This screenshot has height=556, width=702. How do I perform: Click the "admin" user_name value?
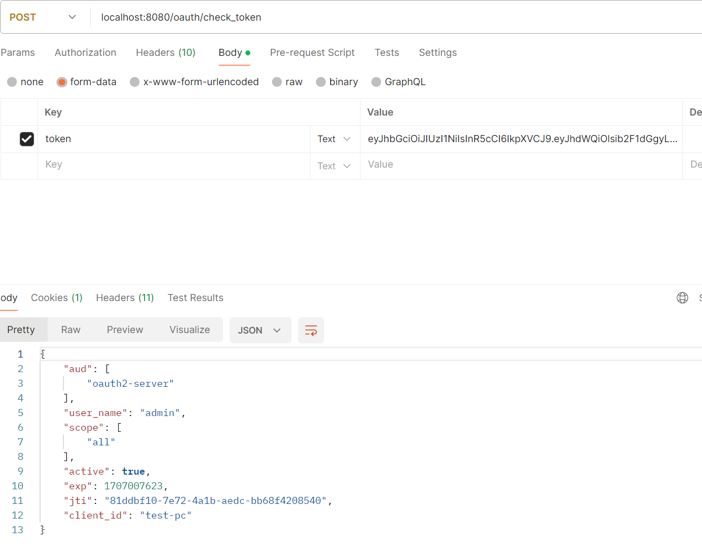pos(160,413)
